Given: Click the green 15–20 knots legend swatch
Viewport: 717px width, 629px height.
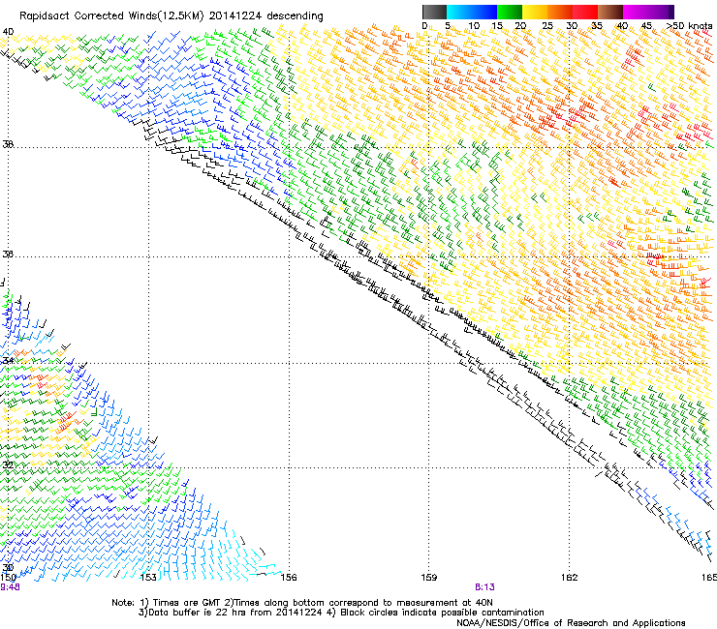Looking at the screenshot, I should [x=510, y=12].
